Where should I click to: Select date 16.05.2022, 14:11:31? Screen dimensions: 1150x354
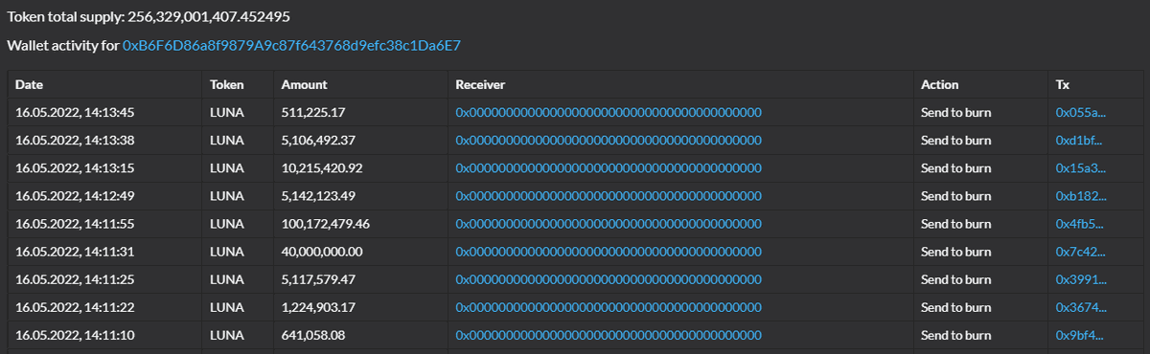pyautogui.click(x=75, y=252)
